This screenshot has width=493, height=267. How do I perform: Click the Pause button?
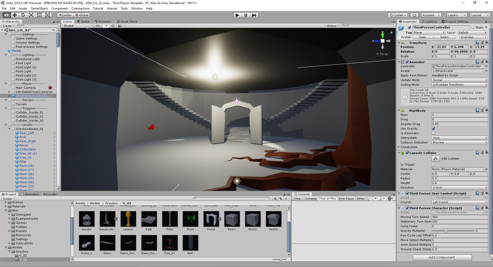tap(246, 15)
